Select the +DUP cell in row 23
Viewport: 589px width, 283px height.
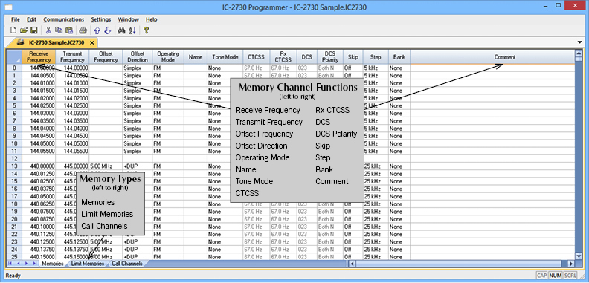[137, 241]
